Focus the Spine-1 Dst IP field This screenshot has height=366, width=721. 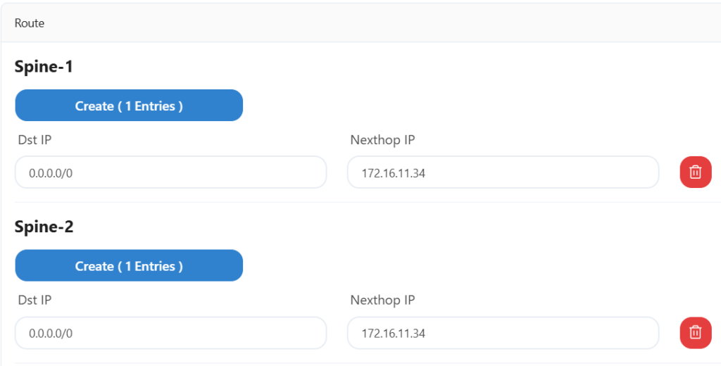click(170, 172)
